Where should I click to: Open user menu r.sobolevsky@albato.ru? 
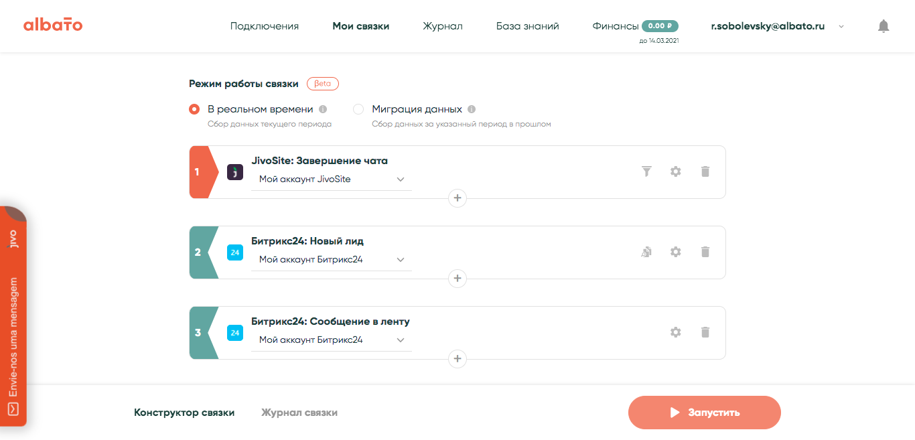pyautogui.click(x=777, y=26)
